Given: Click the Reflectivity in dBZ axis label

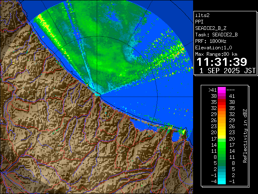Looking at the screenshot, I should click(x=245, y=135).
